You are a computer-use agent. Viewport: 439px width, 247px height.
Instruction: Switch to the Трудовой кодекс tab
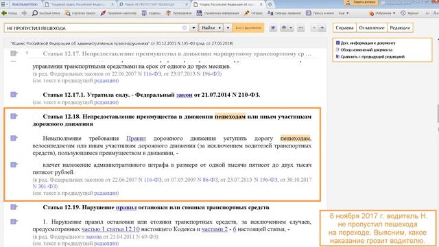tap(78, 5)
